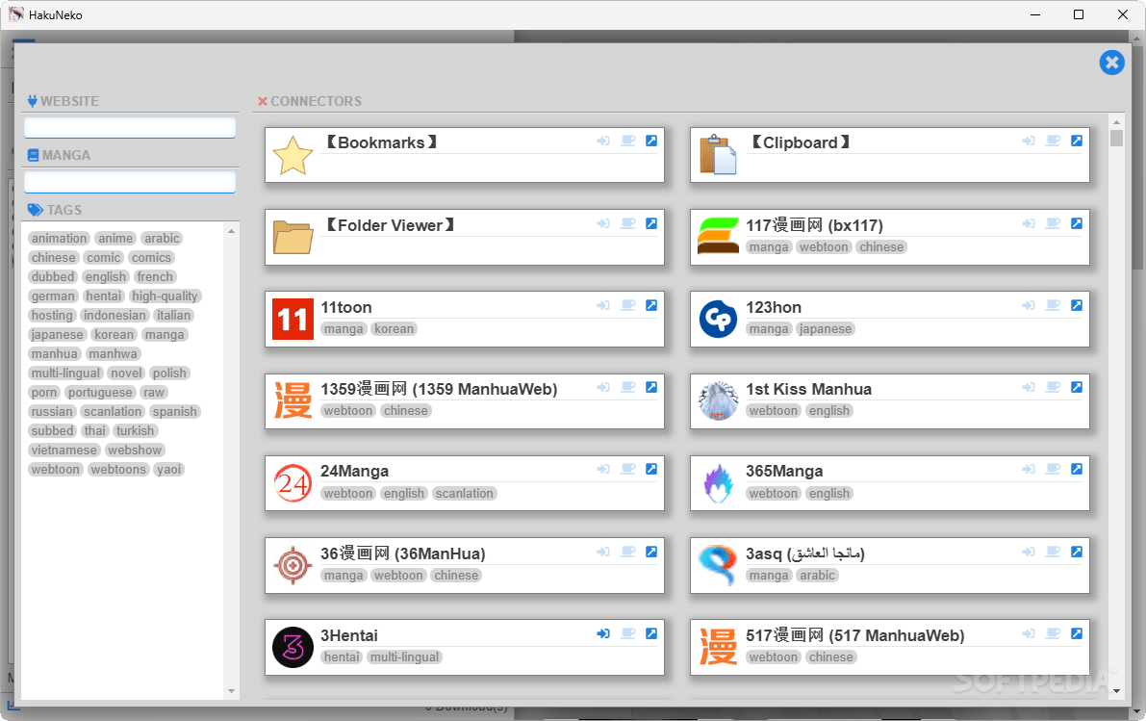Click login icon on Folder Viewer card
Image resolution: width=1146 pixels, height=721 pixels.
click(603, 223)
